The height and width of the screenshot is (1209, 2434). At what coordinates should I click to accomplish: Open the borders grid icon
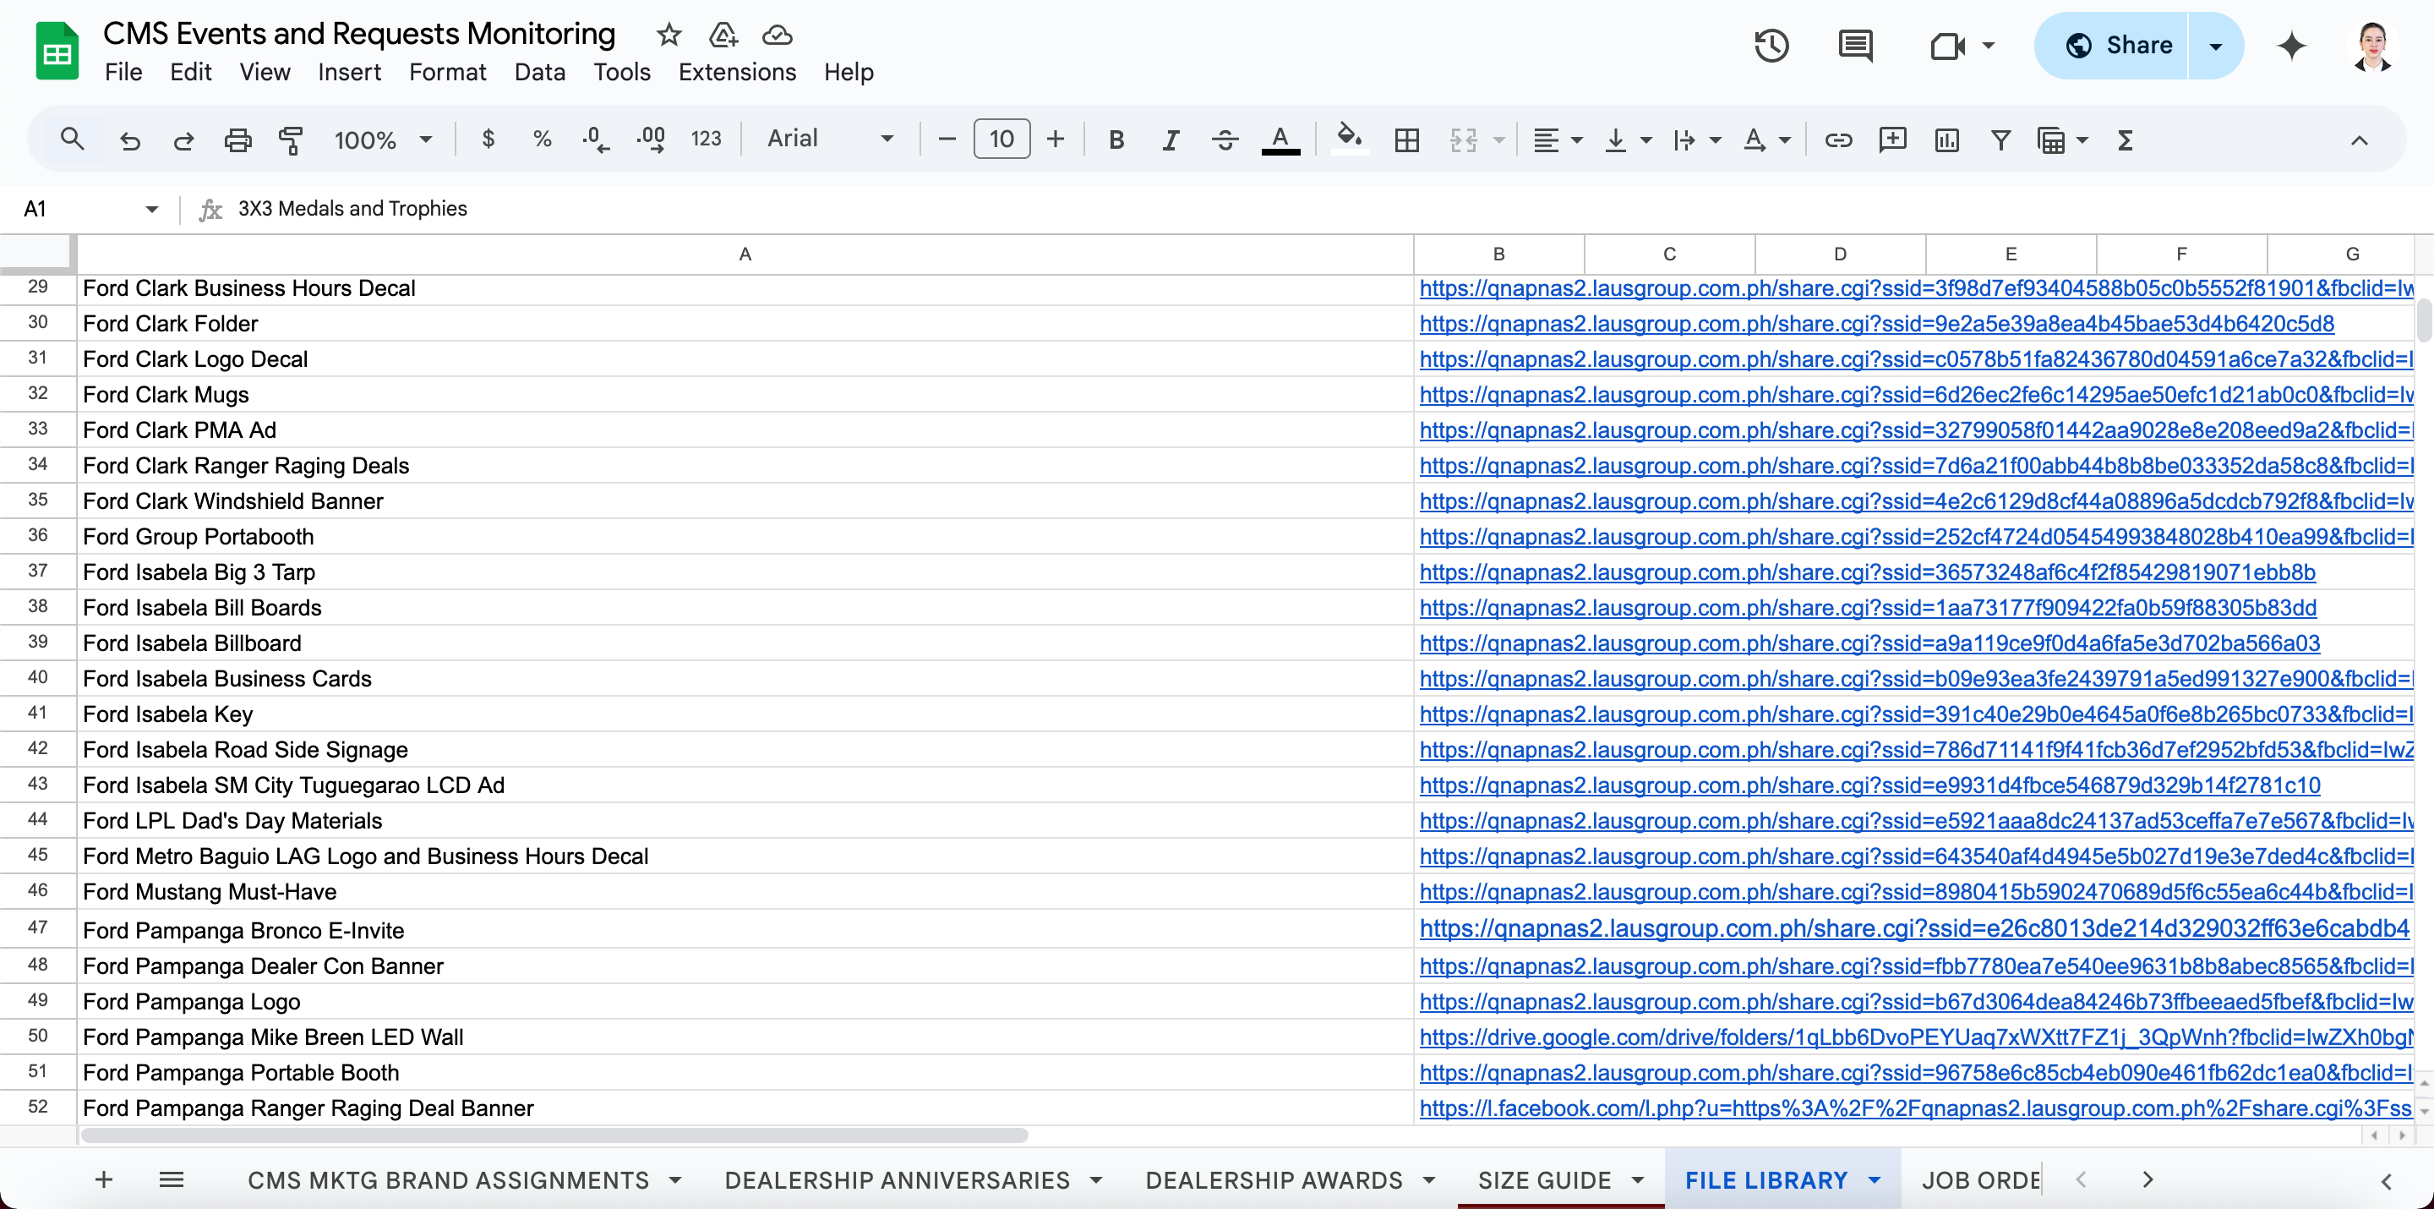click(1407, 139)
